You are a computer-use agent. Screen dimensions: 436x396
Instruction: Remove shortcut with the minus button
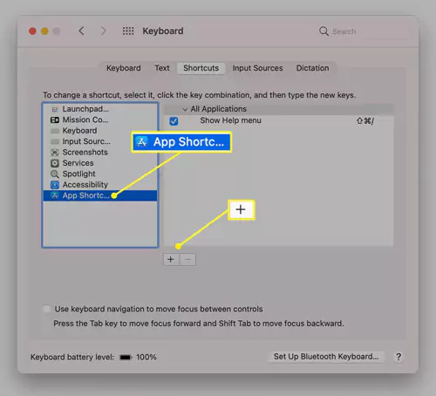[x=187, y=259]
